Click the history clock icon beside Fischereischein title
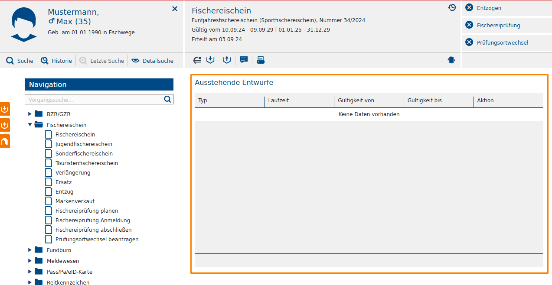Image resolution: width=552 pixels, height=285 pixels. [452, 7]
